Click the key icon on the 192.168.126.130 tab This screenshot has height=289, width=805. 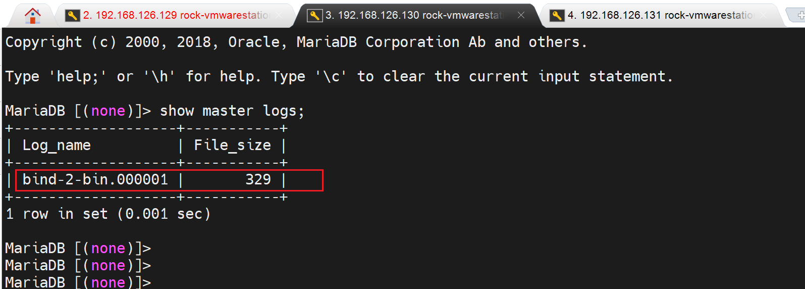[x=314, y=16]
